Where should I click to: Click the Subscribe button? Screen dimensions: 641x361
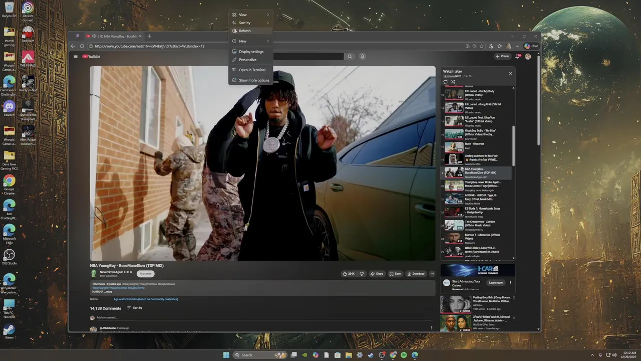pos(145,274)
